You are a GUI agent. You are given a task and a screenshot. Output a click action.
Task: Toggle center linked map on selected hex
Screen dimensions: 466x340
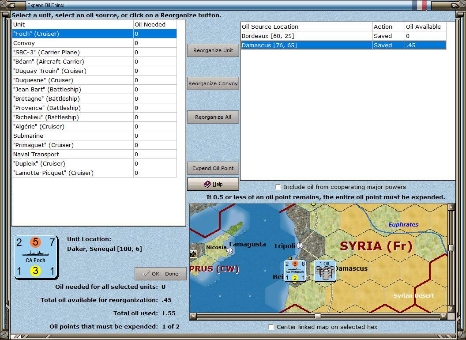[x=271, y=327]
